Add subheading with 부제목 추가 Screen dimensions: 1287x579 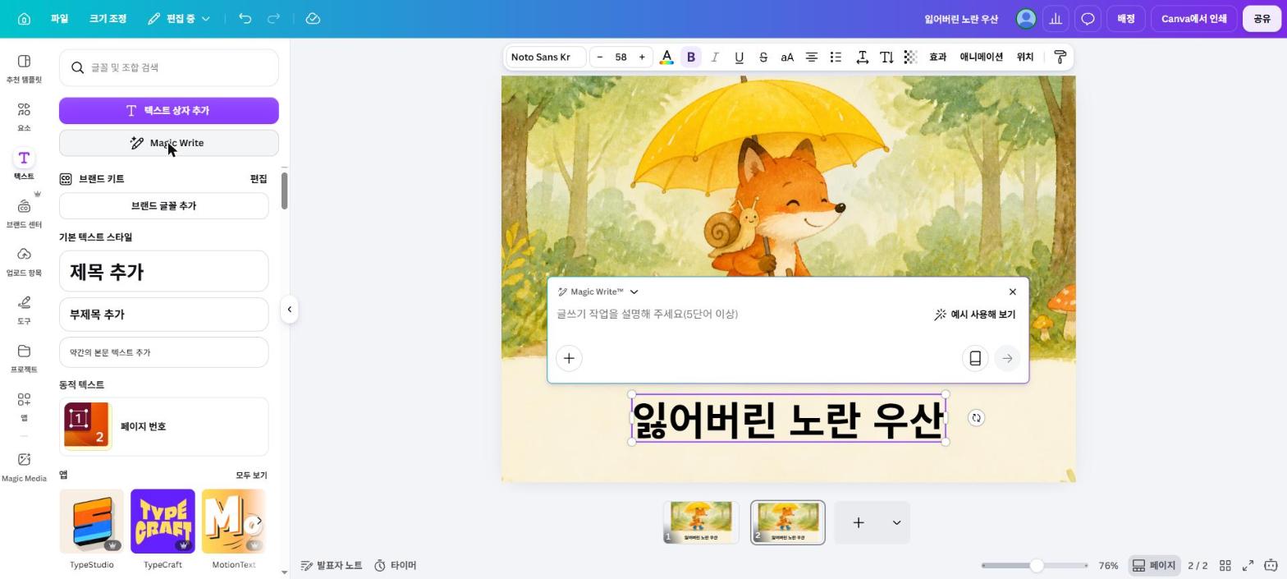pyautogui.click(x=163, y=314)
